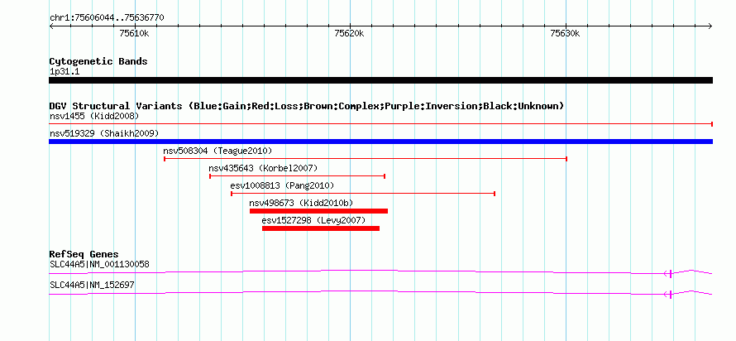Click the 1p31.1 band label
Screen dimensions: 736x341
point(65,72)
